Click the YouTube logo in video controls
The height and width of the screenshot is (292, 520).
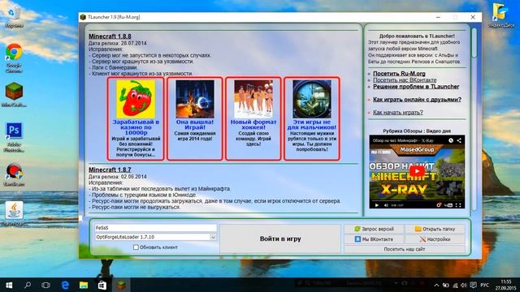tap(448, 205)
